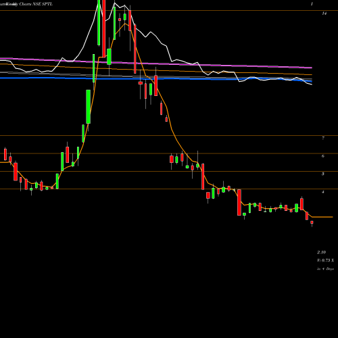Click the last price value '2.10'

[x=321, y=252]
